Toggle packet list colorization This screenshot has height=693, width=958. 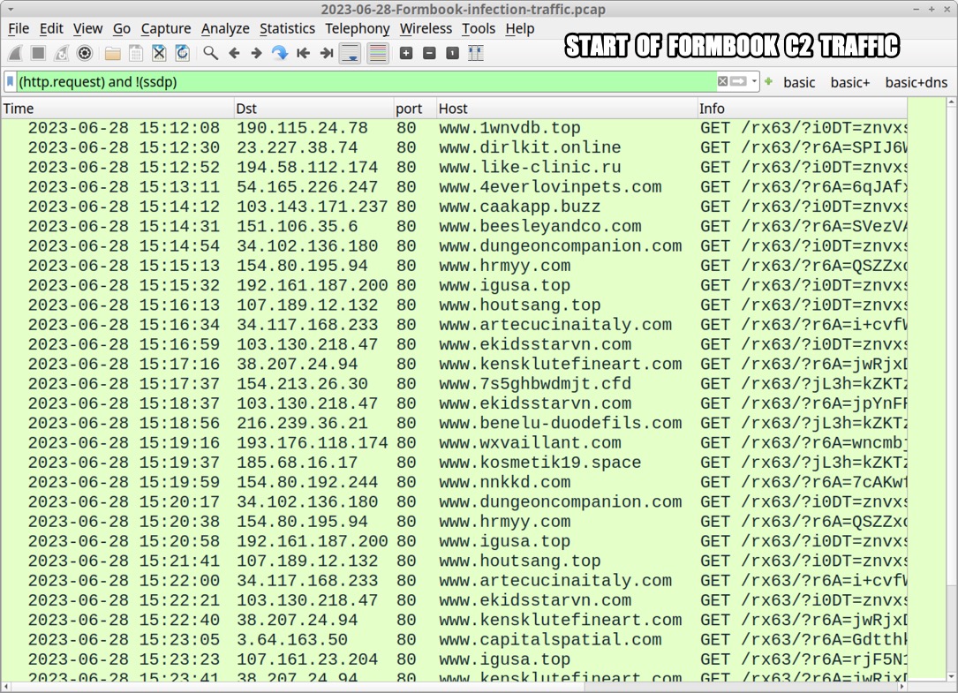point(378,53)
